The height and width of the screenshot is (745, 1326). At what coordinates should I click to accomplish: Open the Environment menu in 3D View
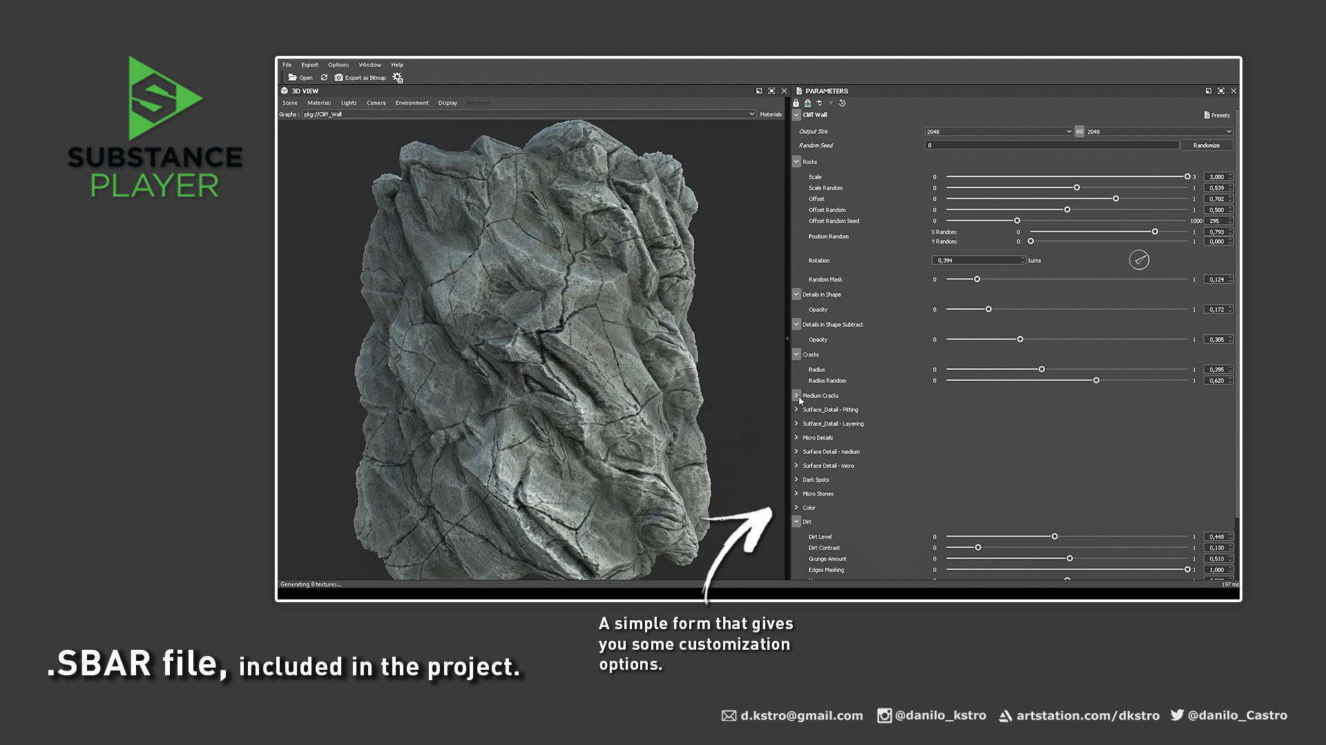tap(412, 103)
